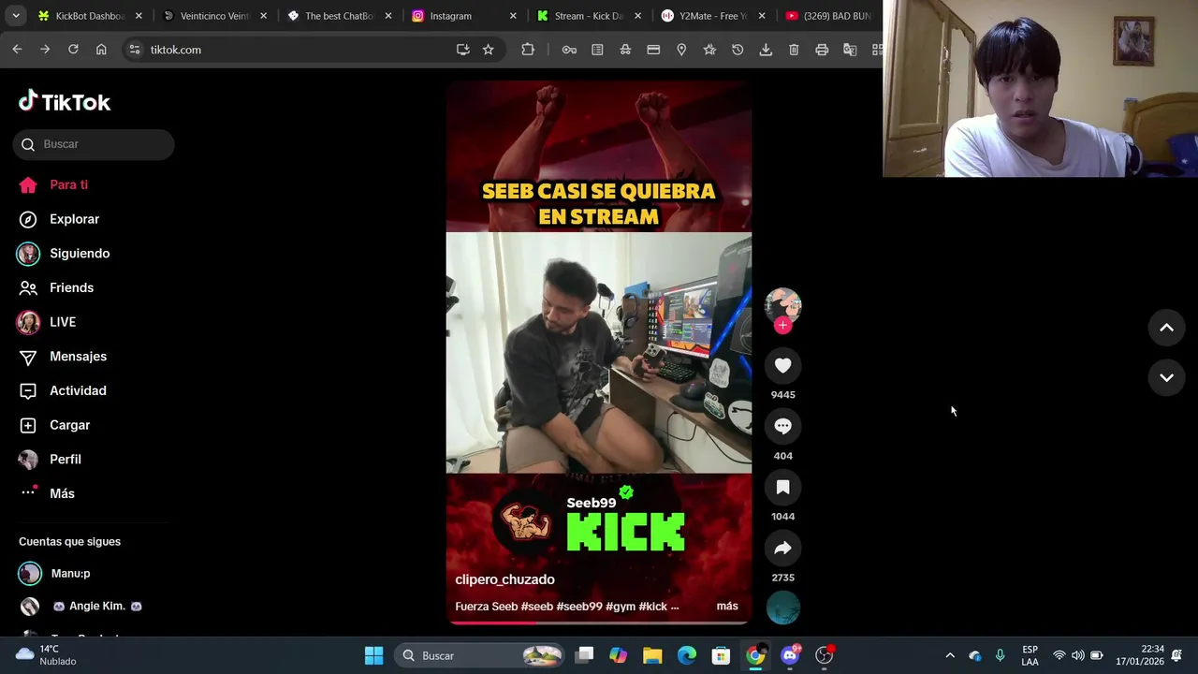Open the extensions puzzle icon
This screenshot has height=674, width=1198.
528,50
